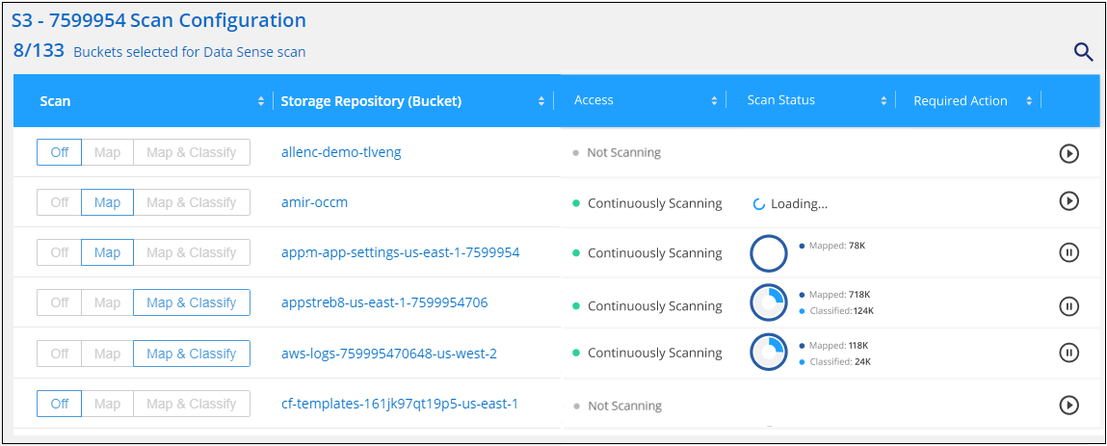Sort the Access column using arrows
The width and height of the screenshot is (1107, 446).
coord(714,101)
